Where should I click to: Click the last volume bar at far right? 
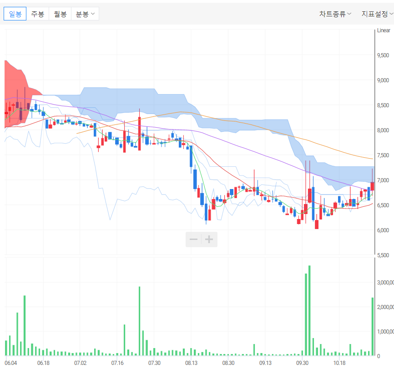373,327
